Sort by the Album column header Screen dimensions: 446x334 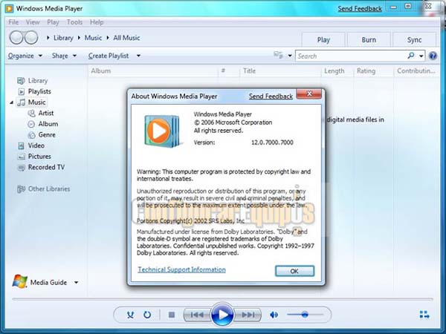pyautogui.click(x=154, y=71)
